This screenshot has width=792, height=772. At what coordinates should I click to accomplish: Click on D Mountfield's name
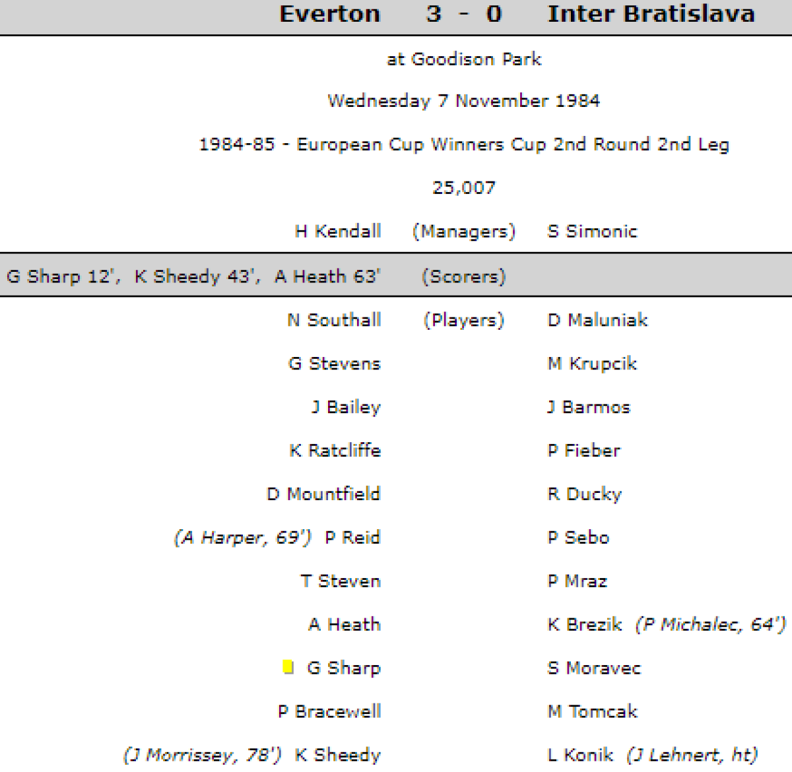(x=323, y=494)
